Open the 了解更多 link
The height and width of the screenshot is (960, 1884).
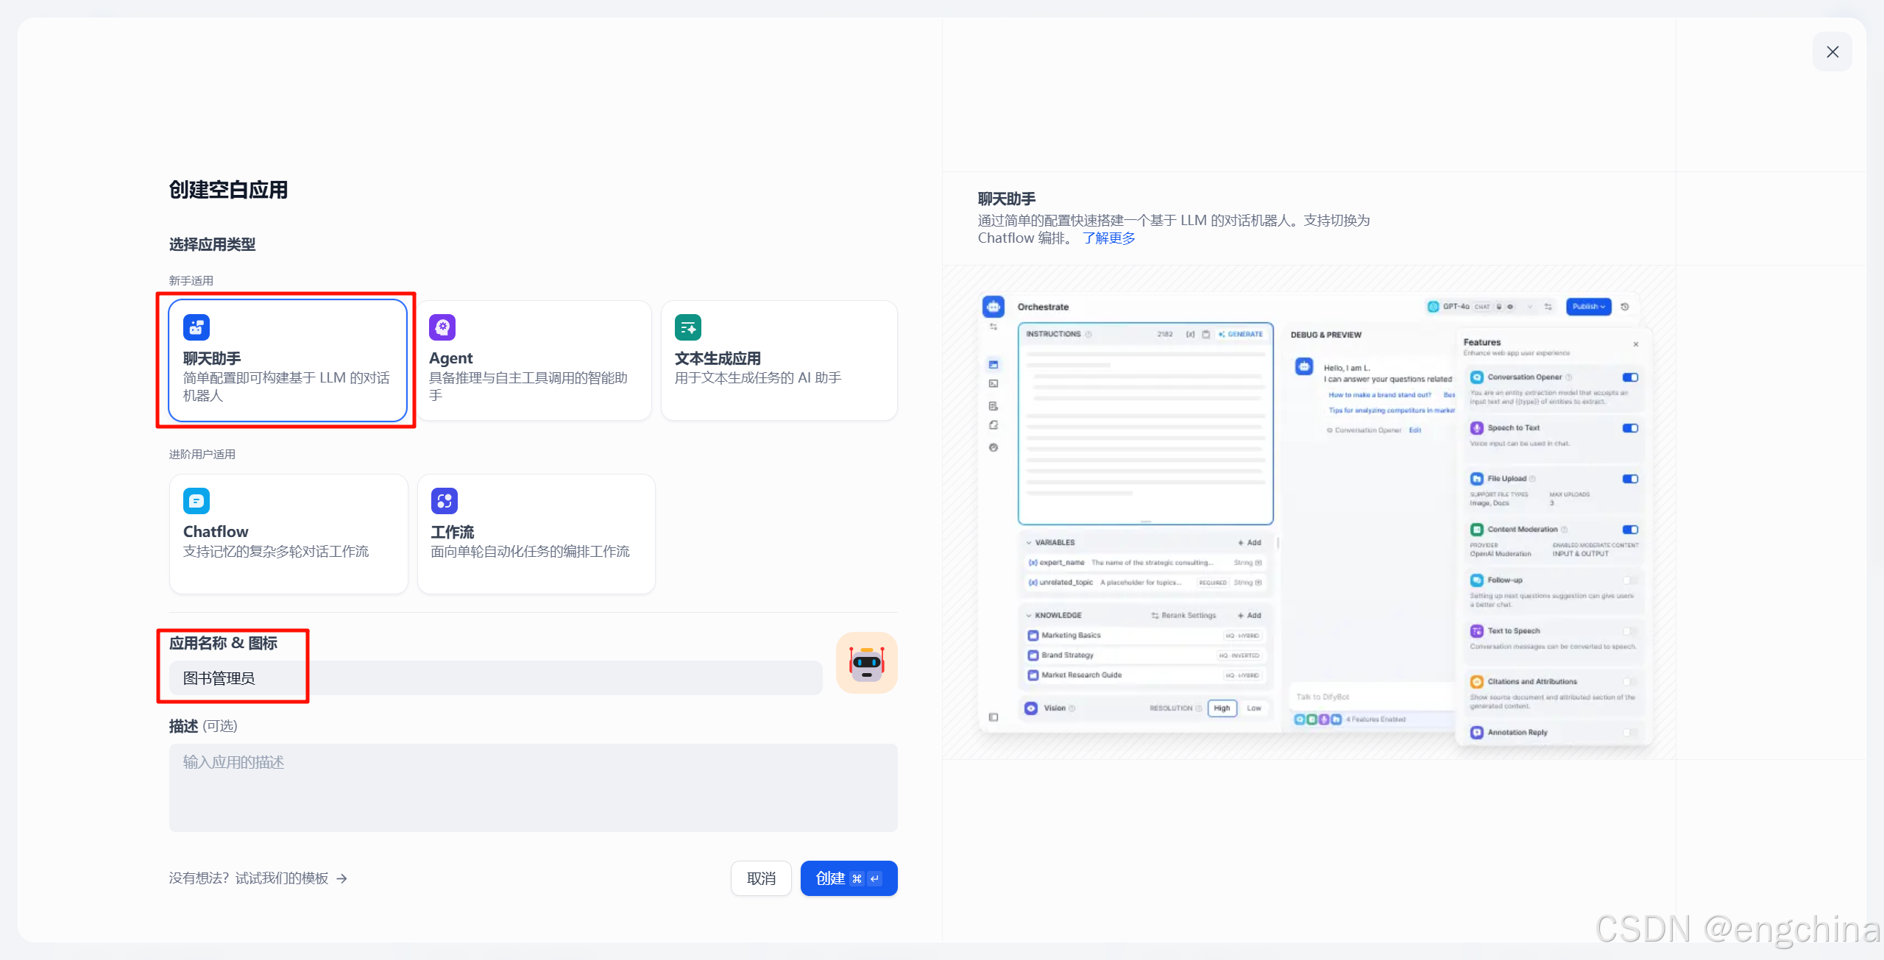point(1108,238)
